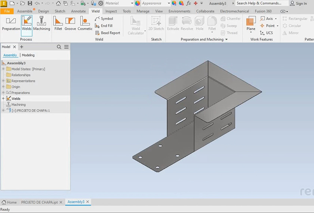Screen dimensions: 314x213
Task: Click Sign In
Action: click(298, 3)
